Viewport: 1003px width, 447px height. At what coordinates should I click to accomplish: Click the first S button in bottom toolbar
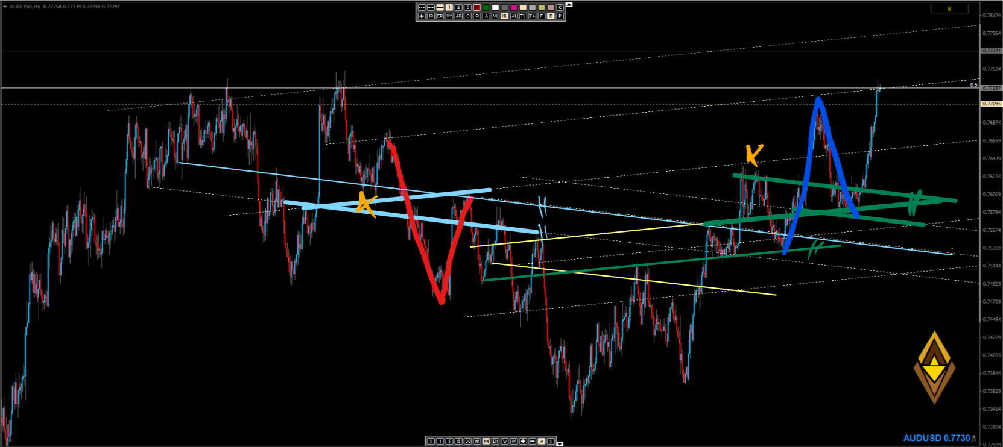pos(431,442)
